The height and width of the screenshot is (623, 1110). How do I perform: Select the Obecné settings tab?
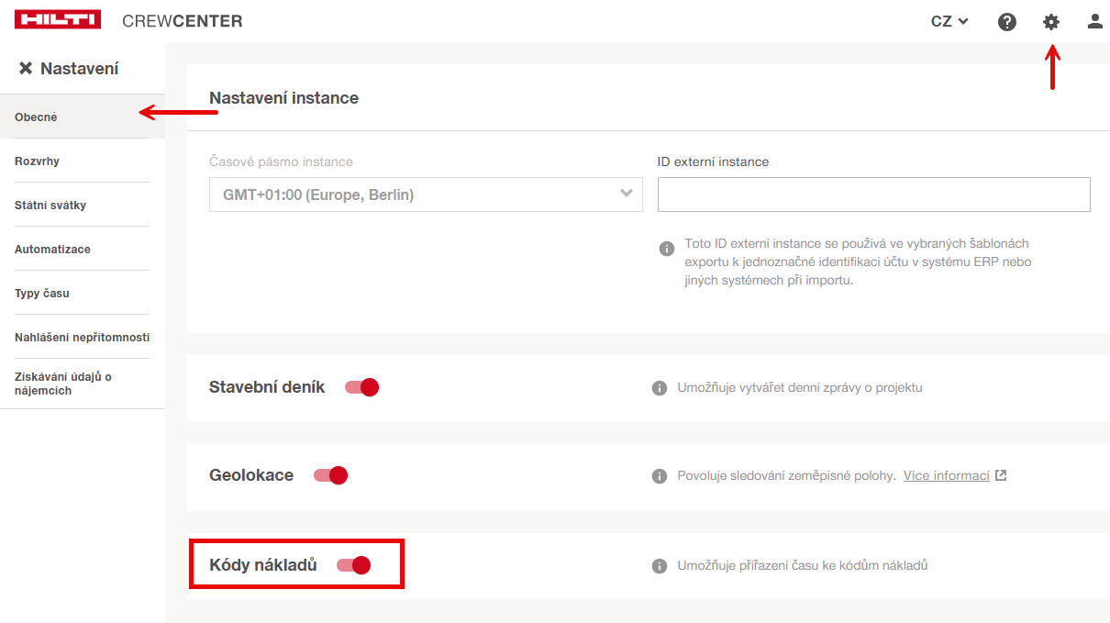(37, 117)
